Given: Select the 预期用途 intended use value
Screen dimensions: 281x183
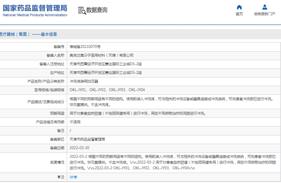Looking at the screenshot, I should (138, 113).
